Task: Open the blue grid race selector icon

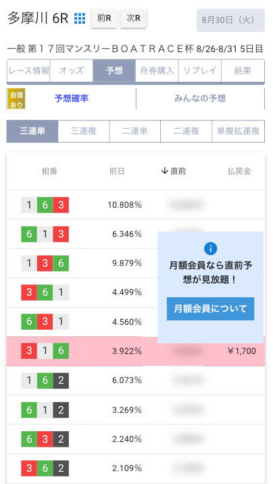Action: [80, 19]
